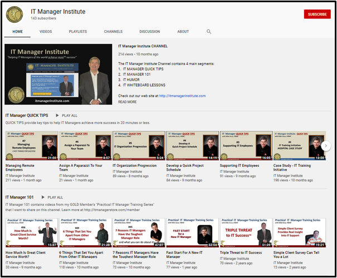Image resolution: width=337 pixels, height=278 pixels.
Task: Open IT Organization Progression video thumbnail
Action: tap(139, 146)
